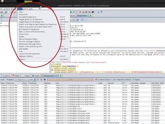Image resolution: width=165 pixels, height=124 pixels.
Task: Switch to the Output tab
Action: [x=26, y=76]
